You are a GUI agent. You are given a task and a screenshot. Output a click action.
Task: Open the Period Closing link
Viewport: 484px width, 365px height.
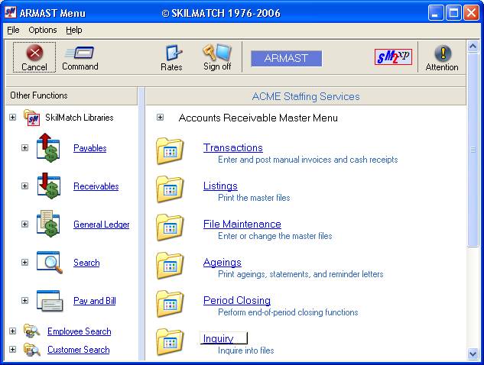click(237, 301)
